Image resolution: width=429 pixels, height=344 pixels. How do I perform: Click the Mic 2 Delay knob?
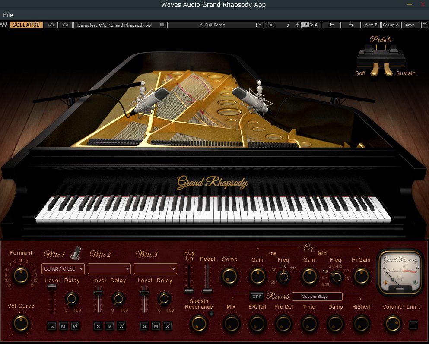(118, 299)
